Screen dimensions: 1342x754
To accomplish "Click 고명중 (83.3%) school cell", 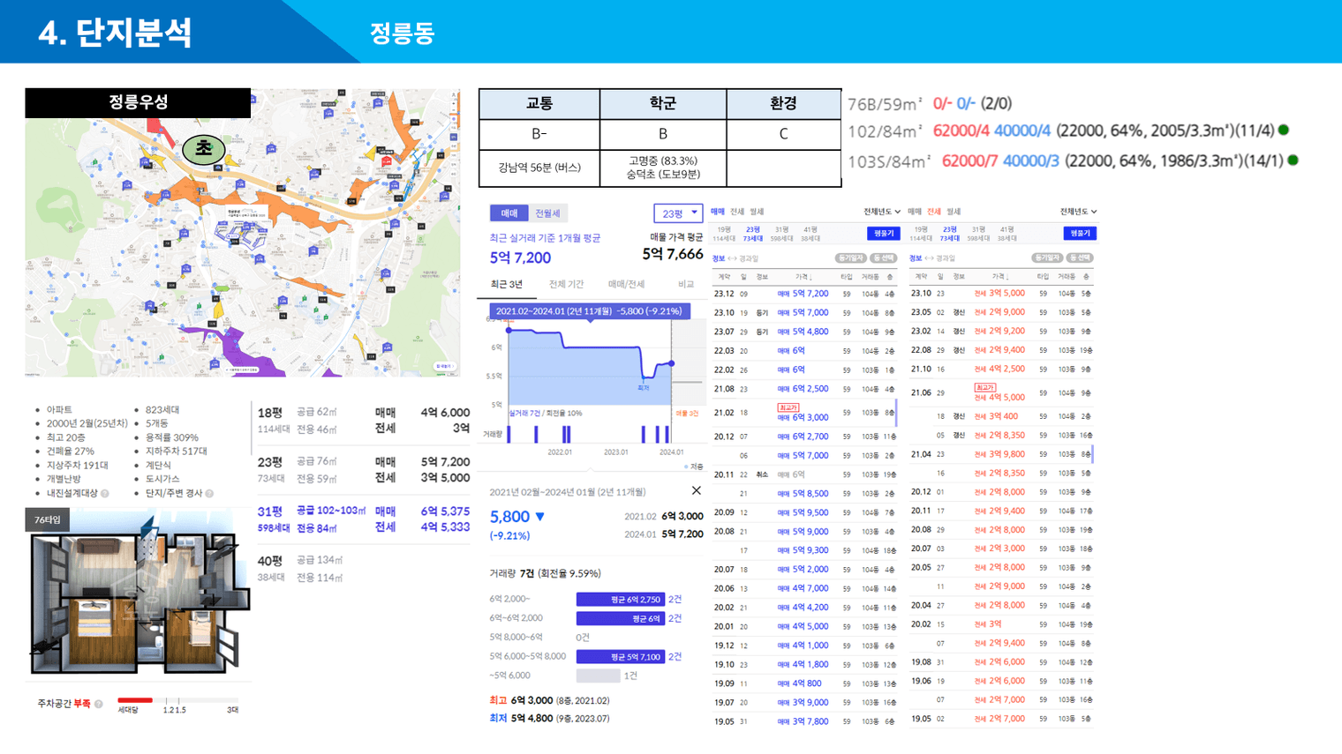I will click(663, 168).
